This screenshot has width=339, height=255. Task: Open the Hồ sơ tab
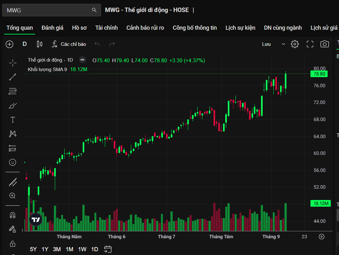click(x=79, y=28)
